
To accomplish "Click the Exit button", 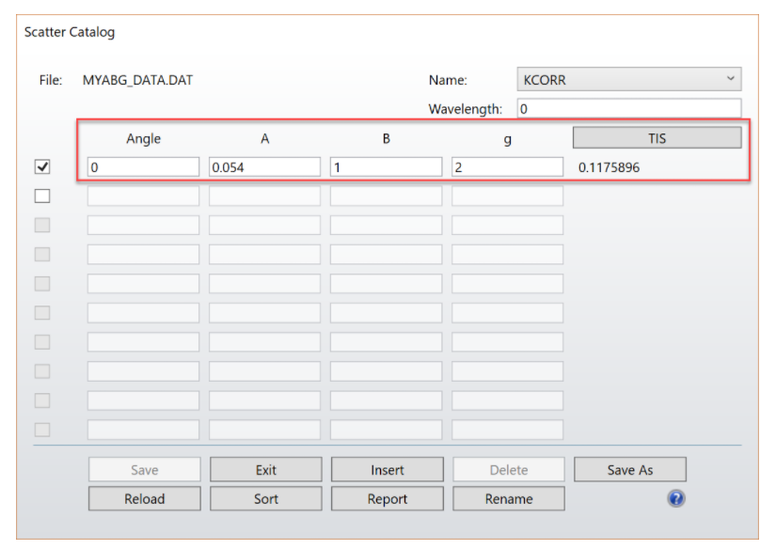I will (x=265, y=470).
